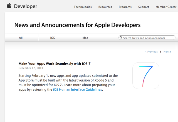Click the search magnifier icon
Image resolution: width=178 pixels, height=122 pixels.
pos(121,38)
